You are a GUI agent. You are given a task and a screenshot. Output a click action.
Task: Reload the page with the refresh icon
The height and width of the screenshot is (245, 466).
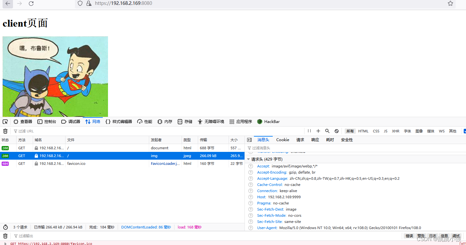31,4
